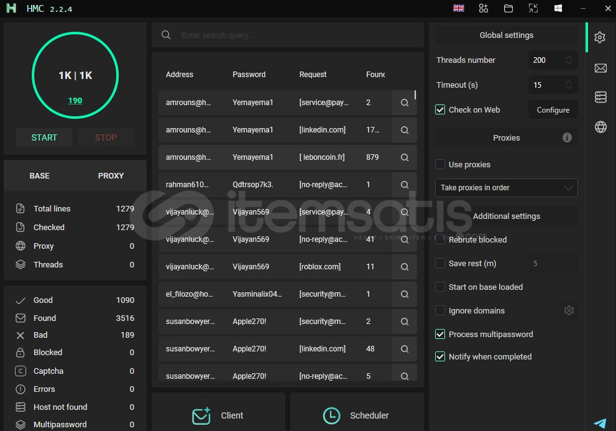Click the Yasminalix04 password cell

click(x=257, y=294)
